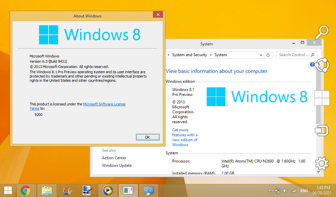Viewport: 336px width, 197px height.
Task: Close the System window
Action: coord(314,42)
